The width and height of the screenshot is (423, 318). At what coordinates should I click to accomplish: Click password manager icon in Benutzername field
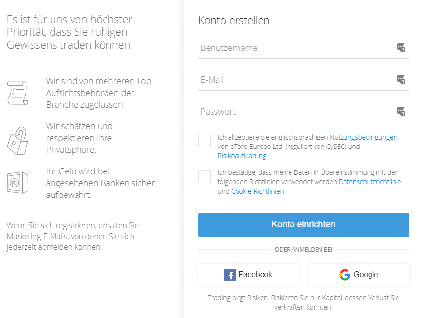click(x=401, y=48)
